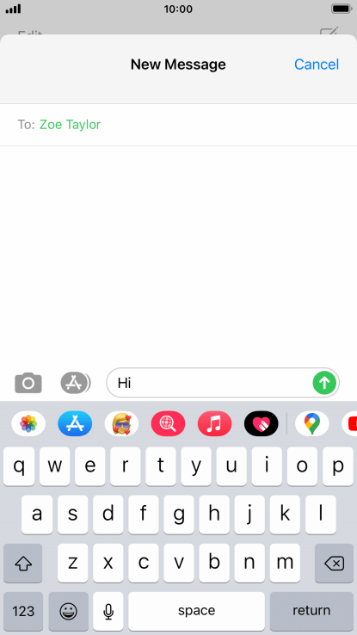
Task: Select the Memoji stickers app
Action: click(121, 423)
